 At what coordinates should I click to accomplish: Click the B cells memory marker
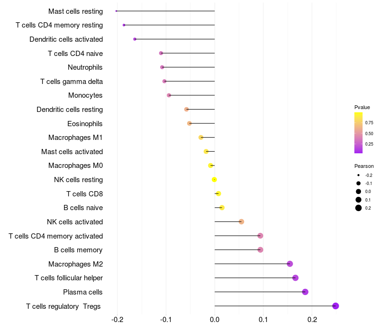(260, 250)
